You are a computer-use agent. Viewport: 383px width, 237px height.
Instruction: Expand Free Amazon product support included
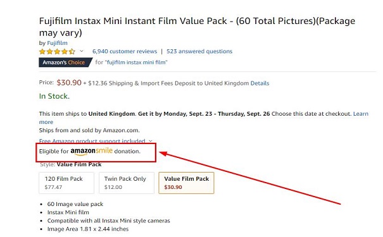[x=92, y=141]
